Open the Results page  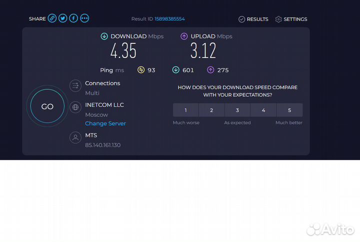253,19
